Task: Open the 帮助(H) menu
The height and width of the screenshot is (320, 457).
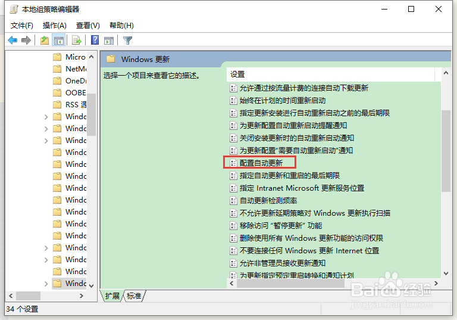Action: (x=121, y=26)
